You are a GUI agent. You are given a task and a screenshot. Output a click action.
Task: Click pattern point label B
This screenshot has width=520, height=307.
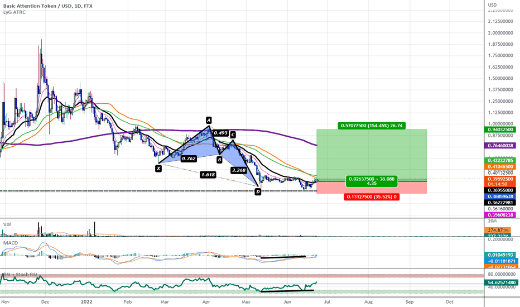click(219, 160)
